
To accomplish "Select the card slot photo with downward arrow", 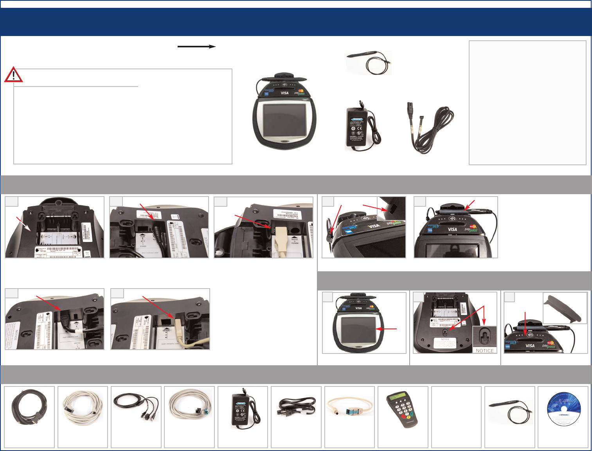I will (546, 323).
